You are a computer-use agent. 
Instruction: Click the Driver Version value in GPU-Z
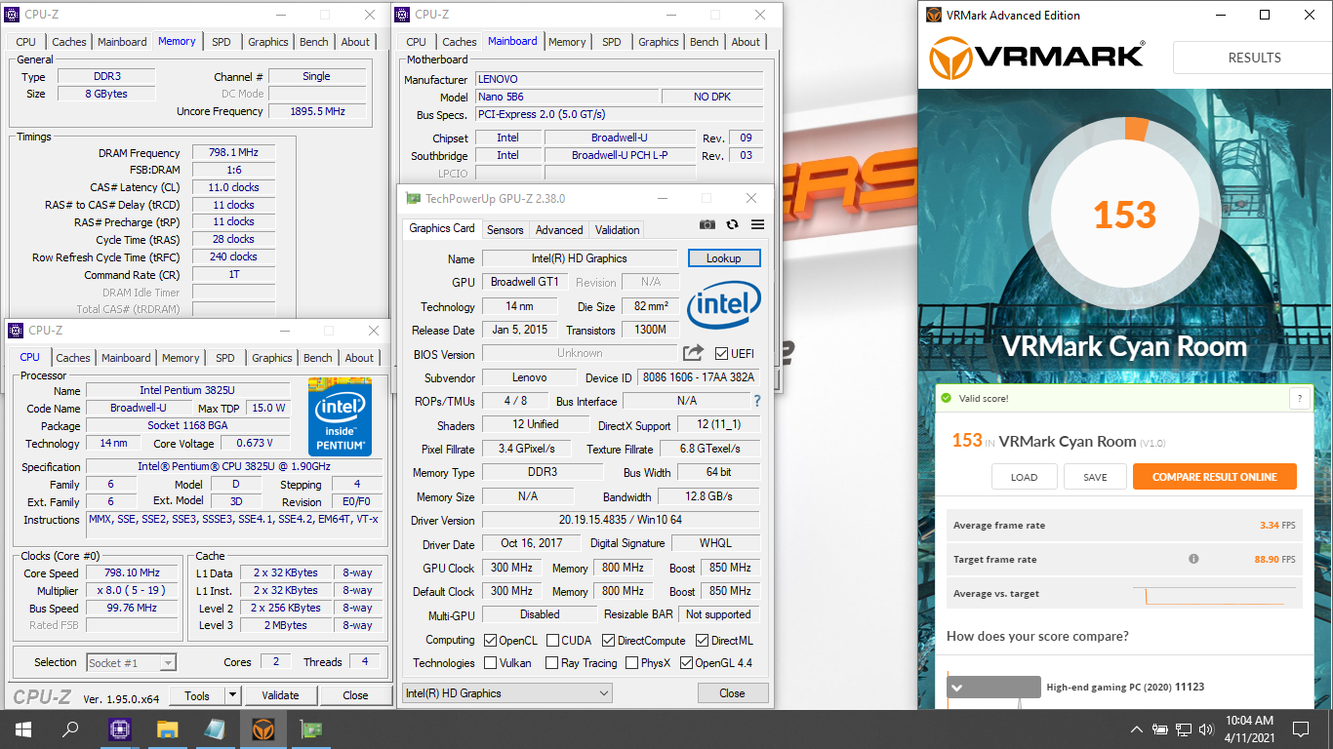click(621, 520)
